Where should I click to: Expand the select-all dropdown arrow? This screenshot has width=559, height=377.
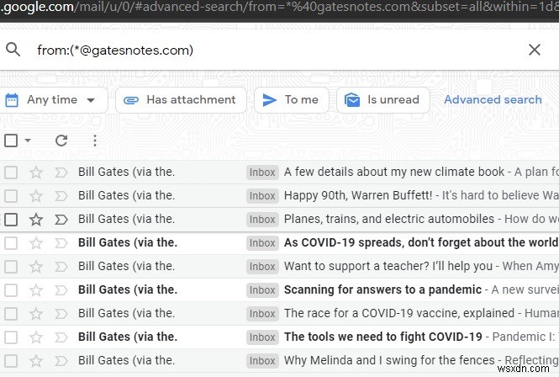coord(28,141)
